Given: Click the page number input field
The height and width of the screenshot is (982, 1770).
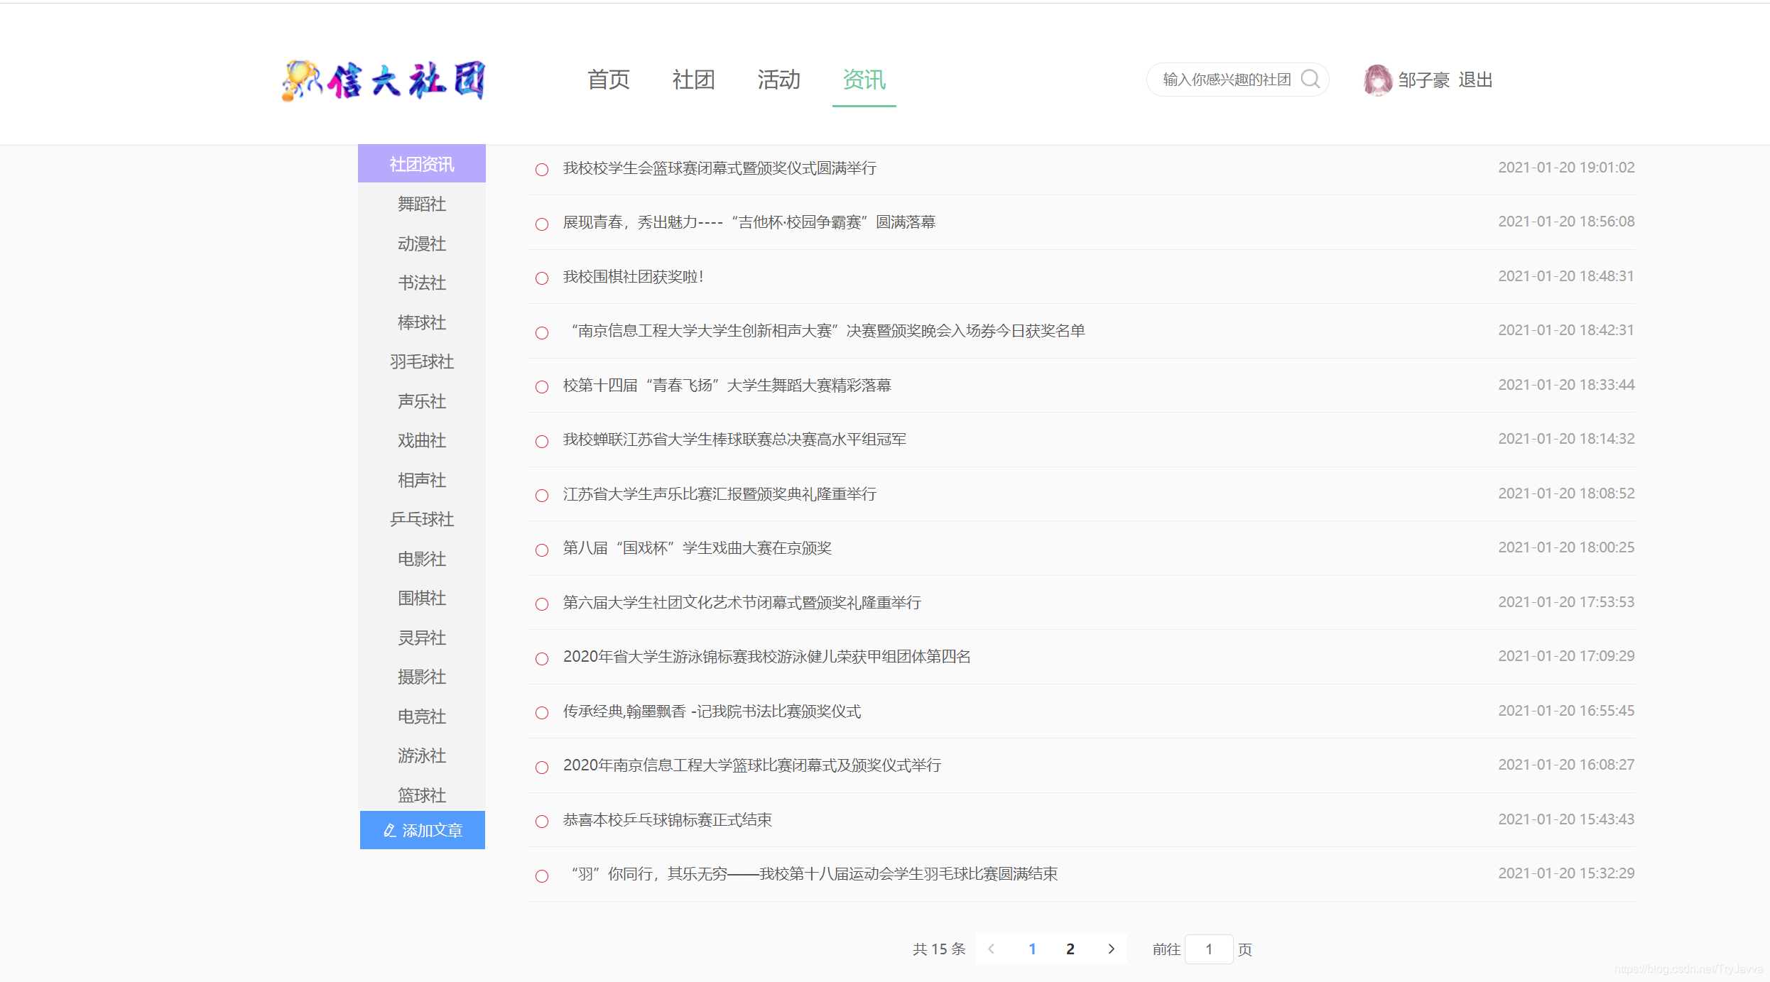Looking at the screenshot, I should 1209,949.
